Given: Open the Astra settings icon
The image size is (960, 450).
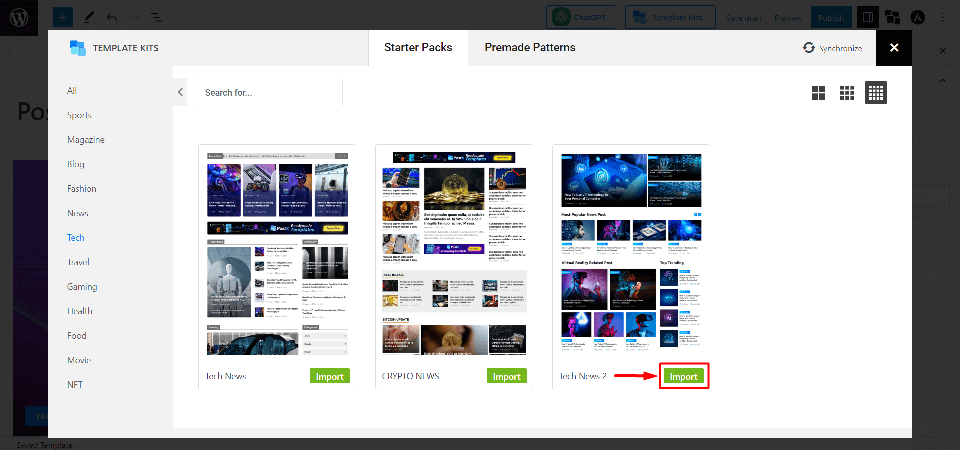Looking at the screenshot, I should tap(918, 18).
